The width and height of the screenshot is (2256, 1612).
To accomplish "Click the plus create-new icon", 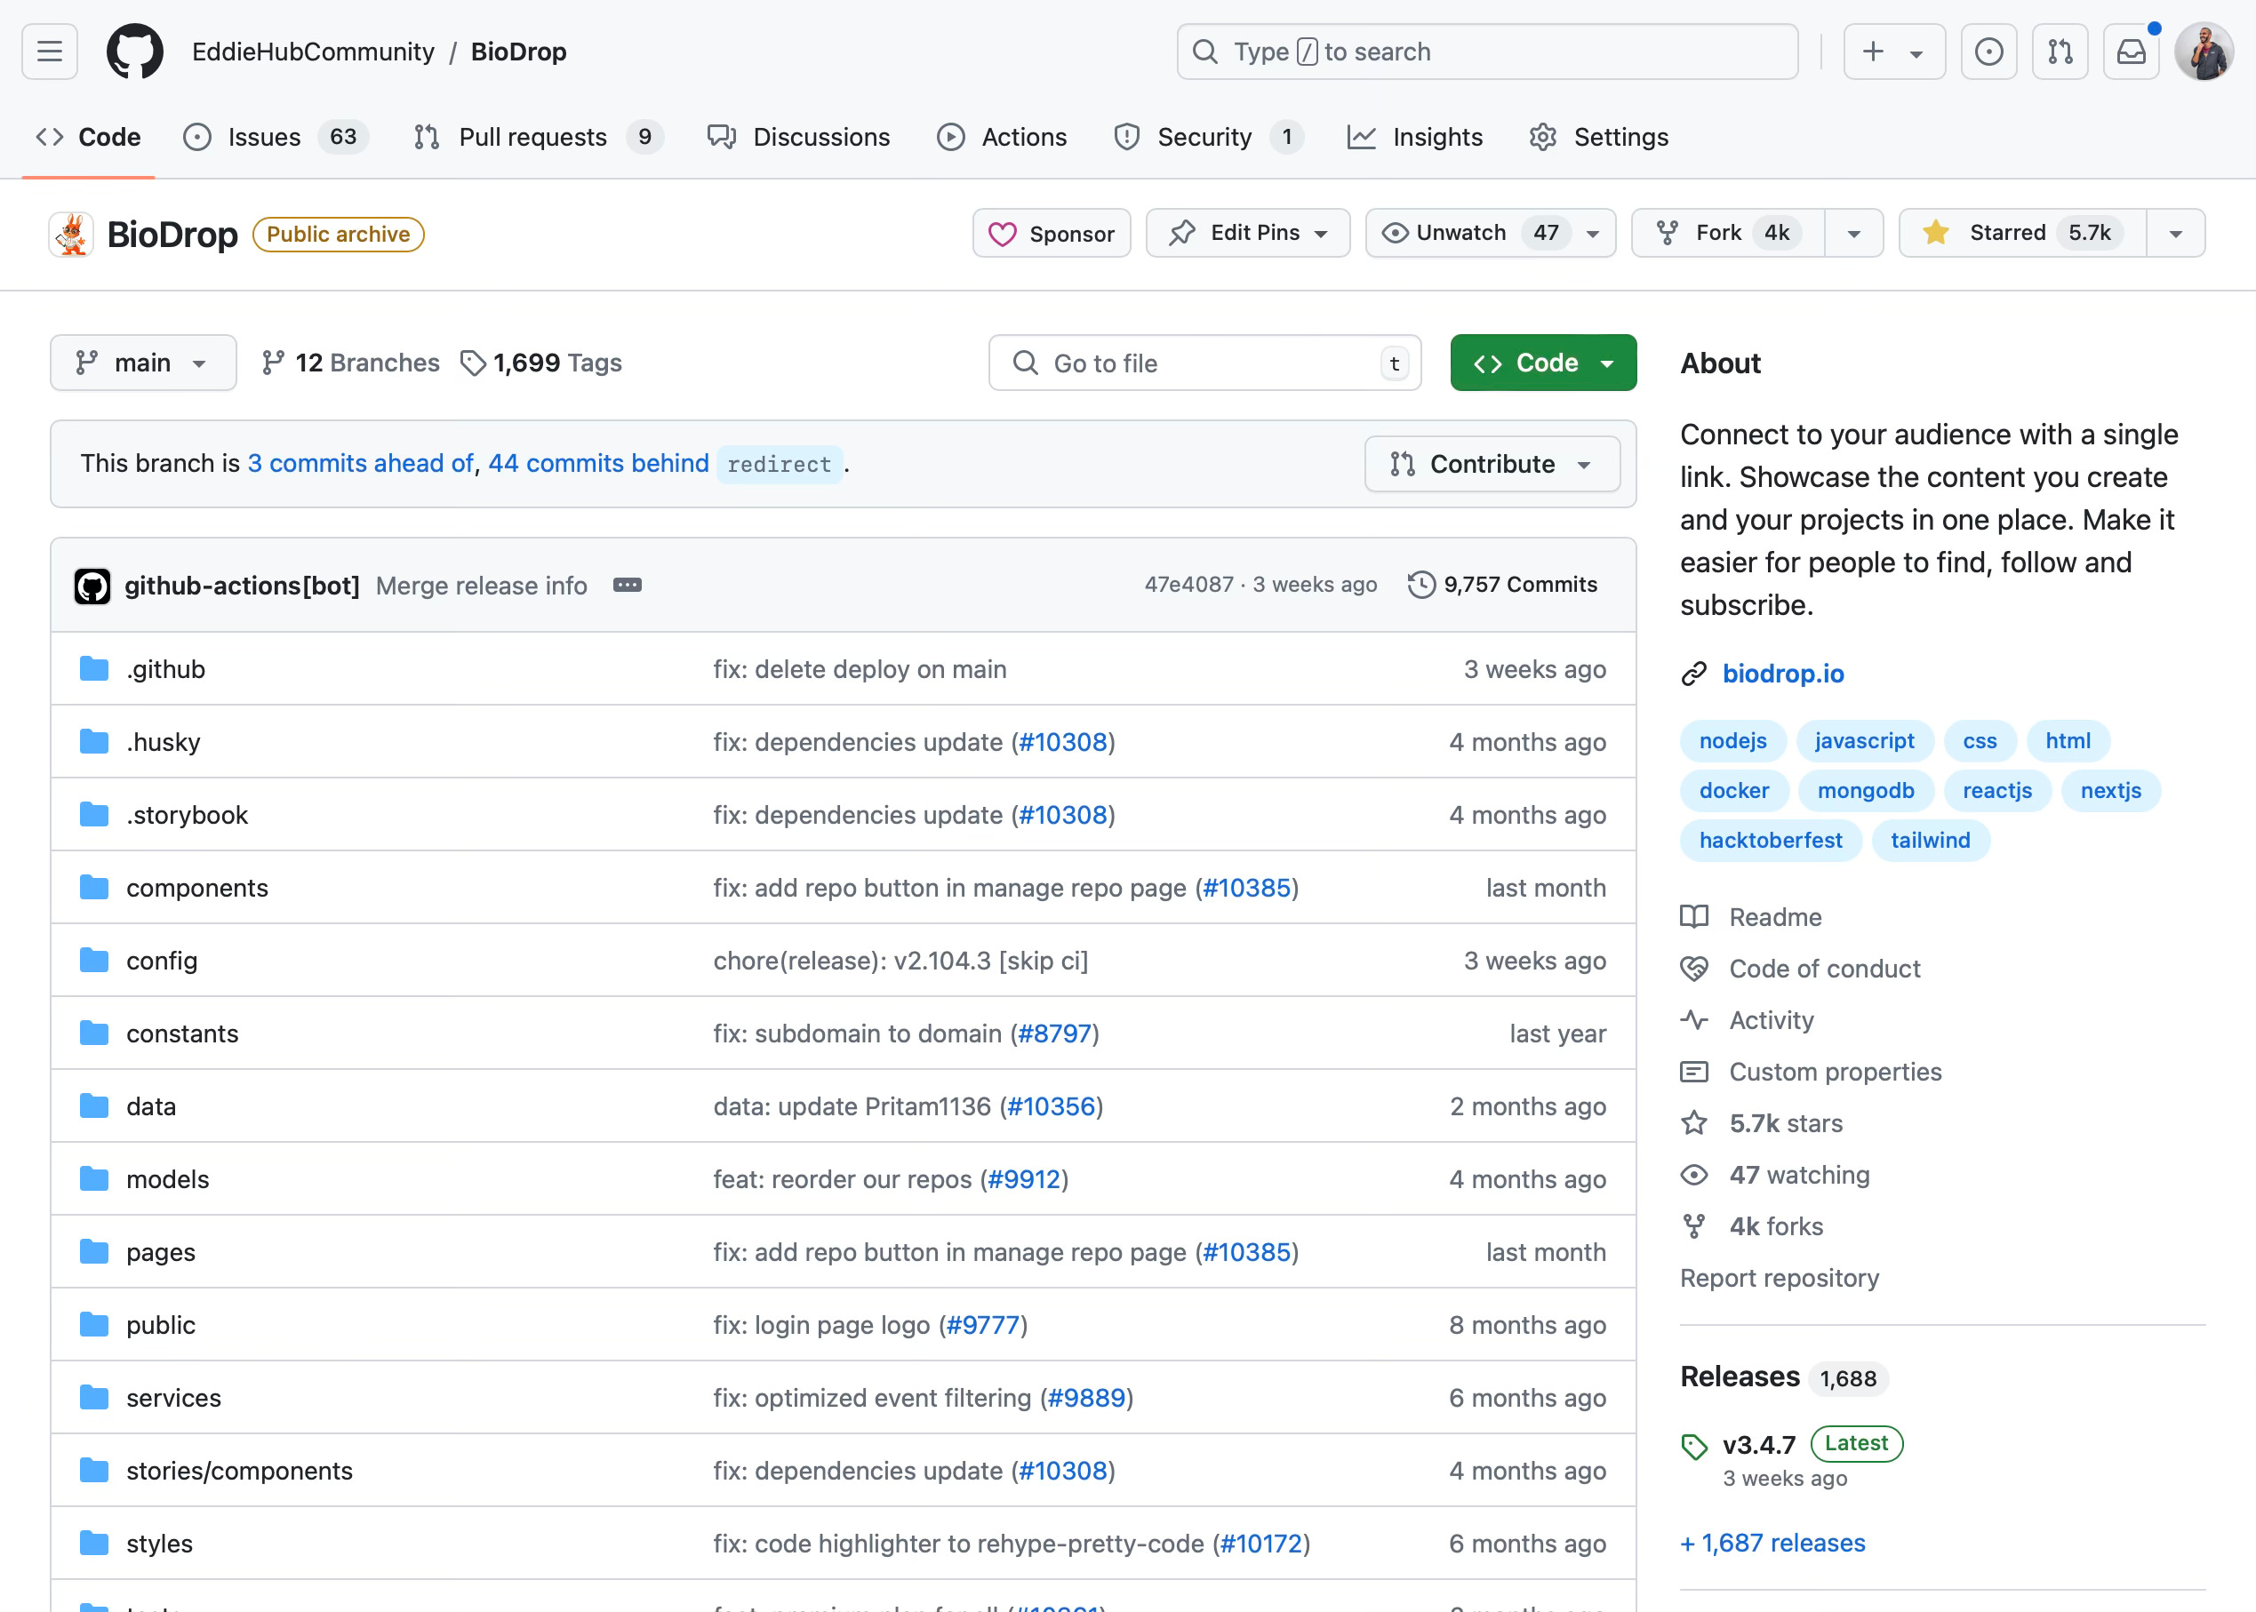I will pos(1873,52).
